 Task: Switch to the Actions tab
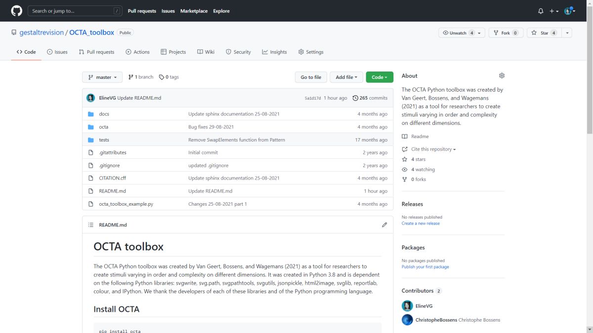(x=137, y=52)
